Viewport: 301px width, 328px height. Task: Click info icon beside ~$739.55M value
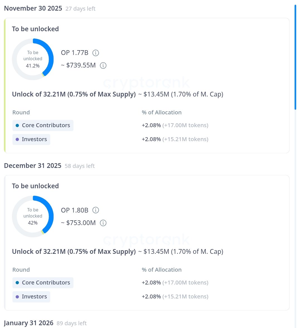pyautogui.click(x=103, y=66)
